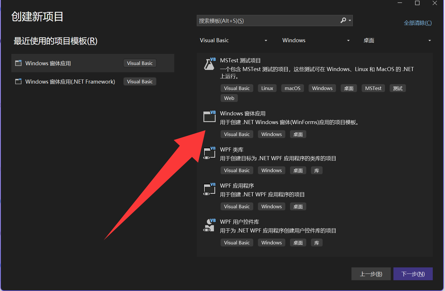The height and width of the screenshot is (291, 445).
Task: Close the 创建新项目 dialog
Action: click(x=435, y=3)
